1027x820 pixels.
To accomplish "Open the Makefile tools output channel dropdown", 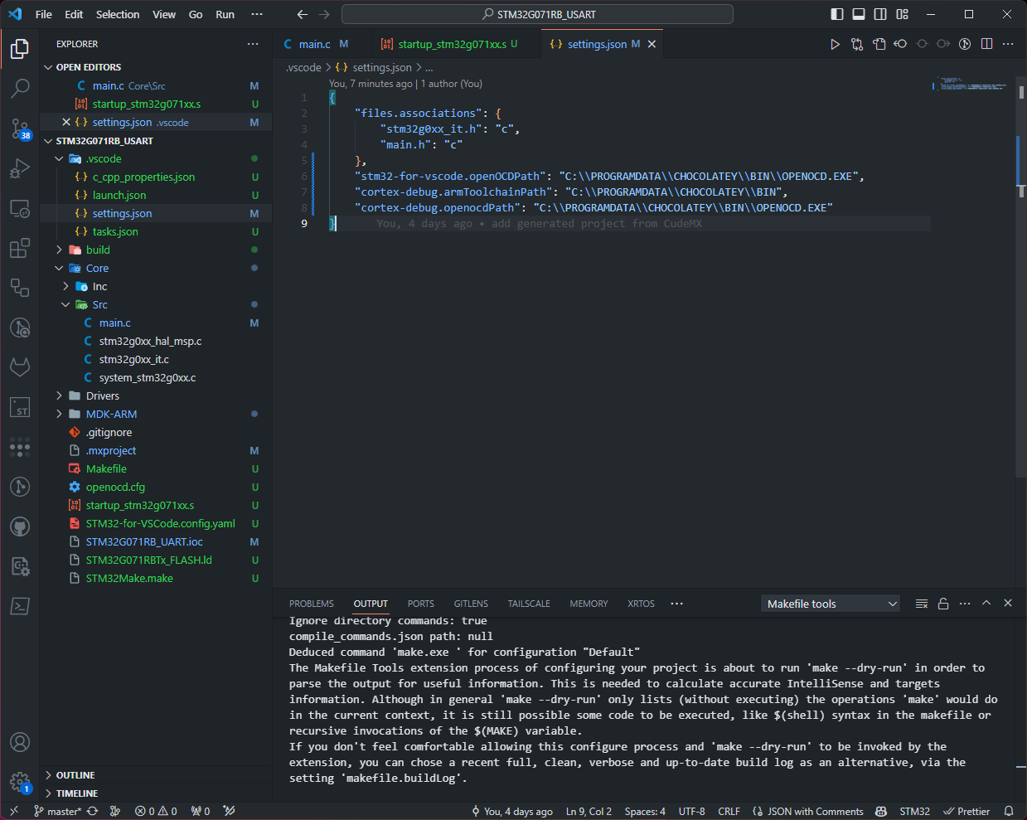I will [829, 604].
